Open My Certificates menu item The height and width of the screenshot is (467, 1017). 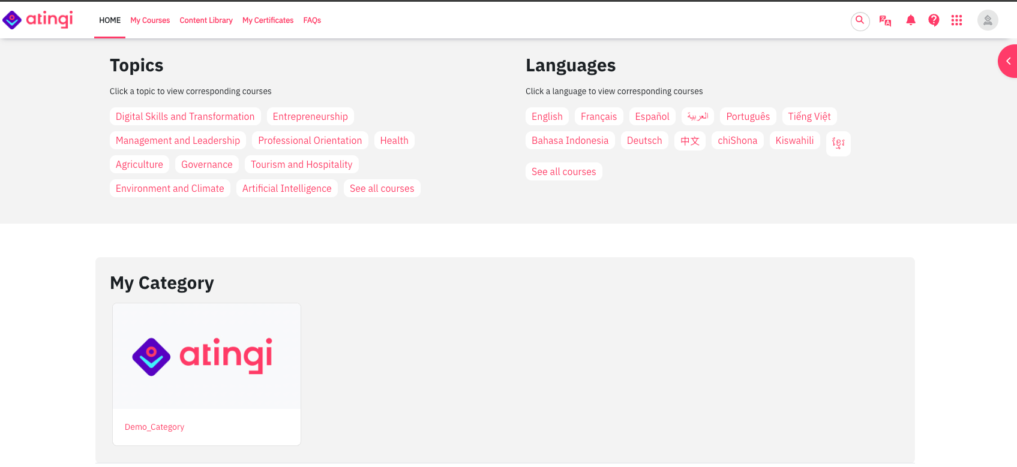click(268, 20)
